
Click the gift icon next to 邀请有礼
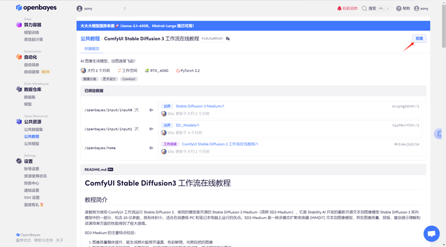(42, 205)
